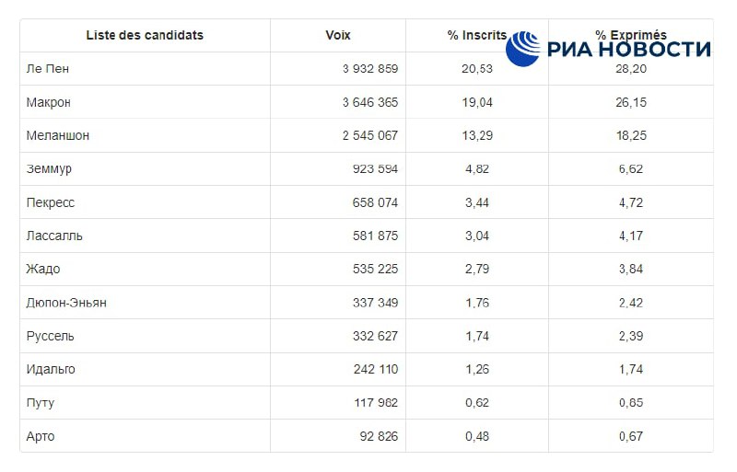This screenshot has height=472, width=737.
Task: Click the '% Inscrits' column header
Action: click(x=477, y=35)
